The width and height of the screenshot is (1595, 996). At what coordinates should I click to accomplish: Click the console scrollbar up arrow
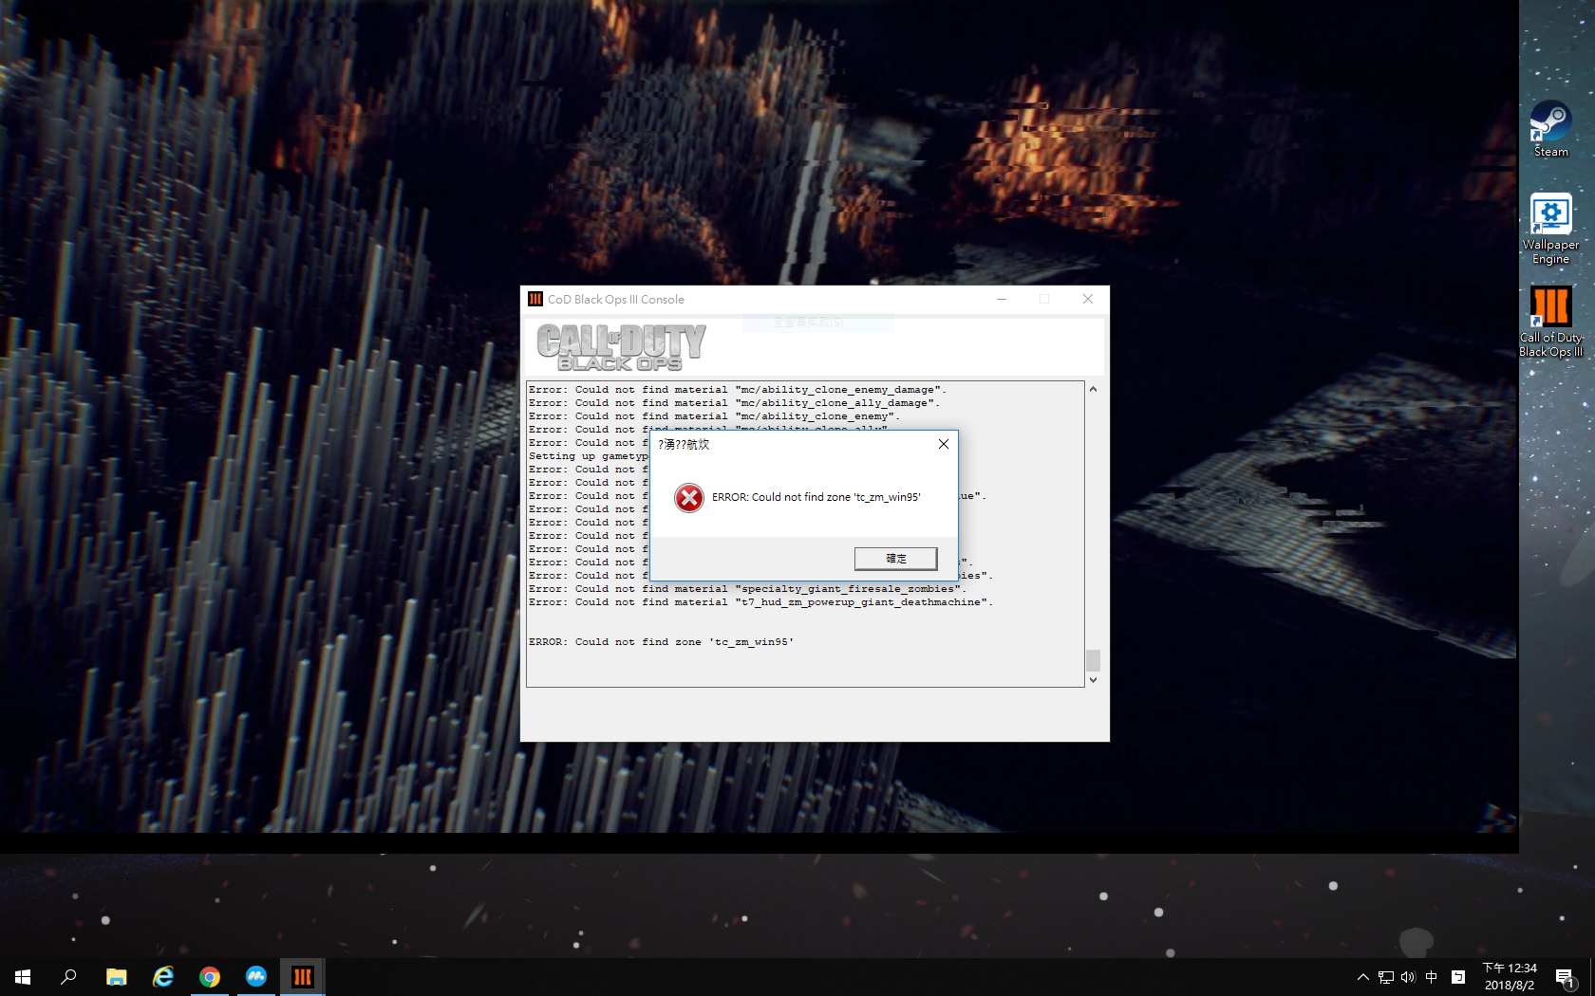(x=1093, y=389)
